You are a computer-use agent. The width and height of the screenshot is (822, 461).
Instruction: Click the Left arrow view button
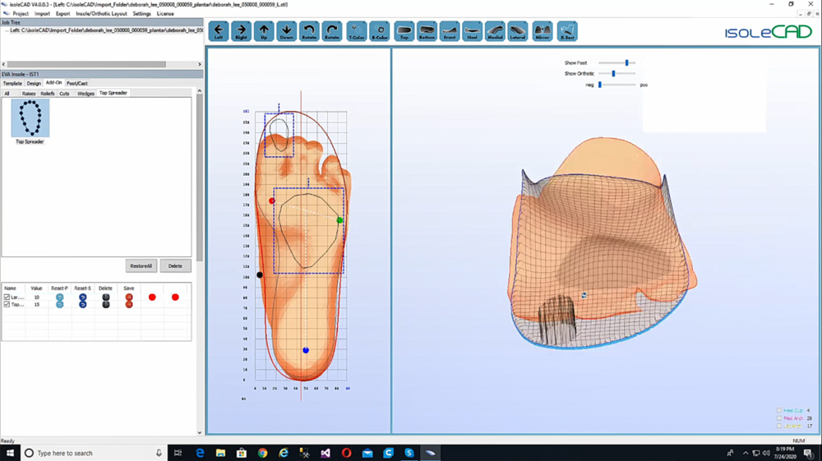coord(219,31)
